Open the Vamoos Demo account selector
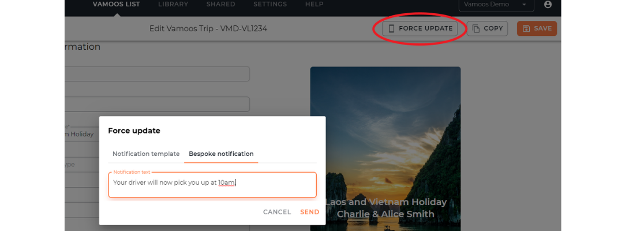Screen dimensions: 629x231 point(496,5)
